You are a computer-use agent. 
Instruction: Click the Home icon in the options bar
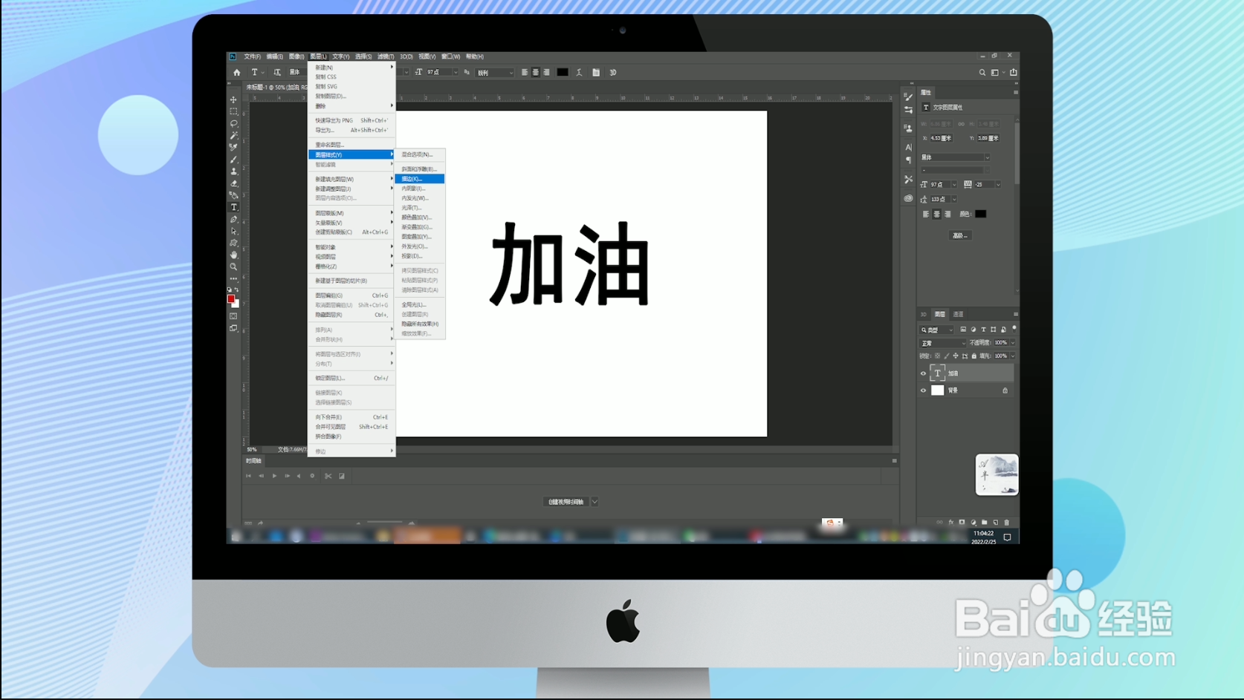point(236,72)
